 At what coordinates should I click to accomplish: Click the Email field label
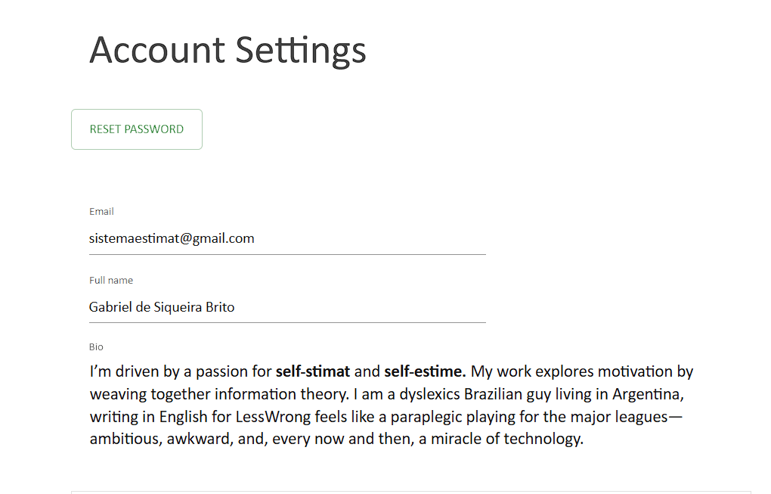[101, 212]
